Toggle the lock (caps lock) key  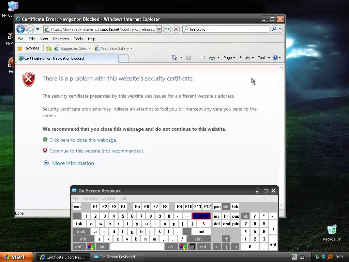81,232
